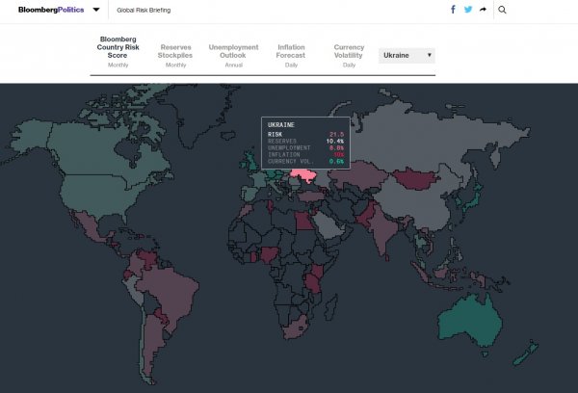
Task: Click the CURRENCY VOL. row in the tooltip
Action: (305, 162)
